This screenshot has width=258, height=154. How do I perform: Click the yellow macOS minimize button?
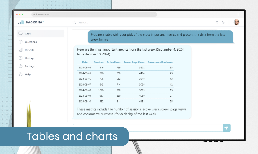click(19, 14)
